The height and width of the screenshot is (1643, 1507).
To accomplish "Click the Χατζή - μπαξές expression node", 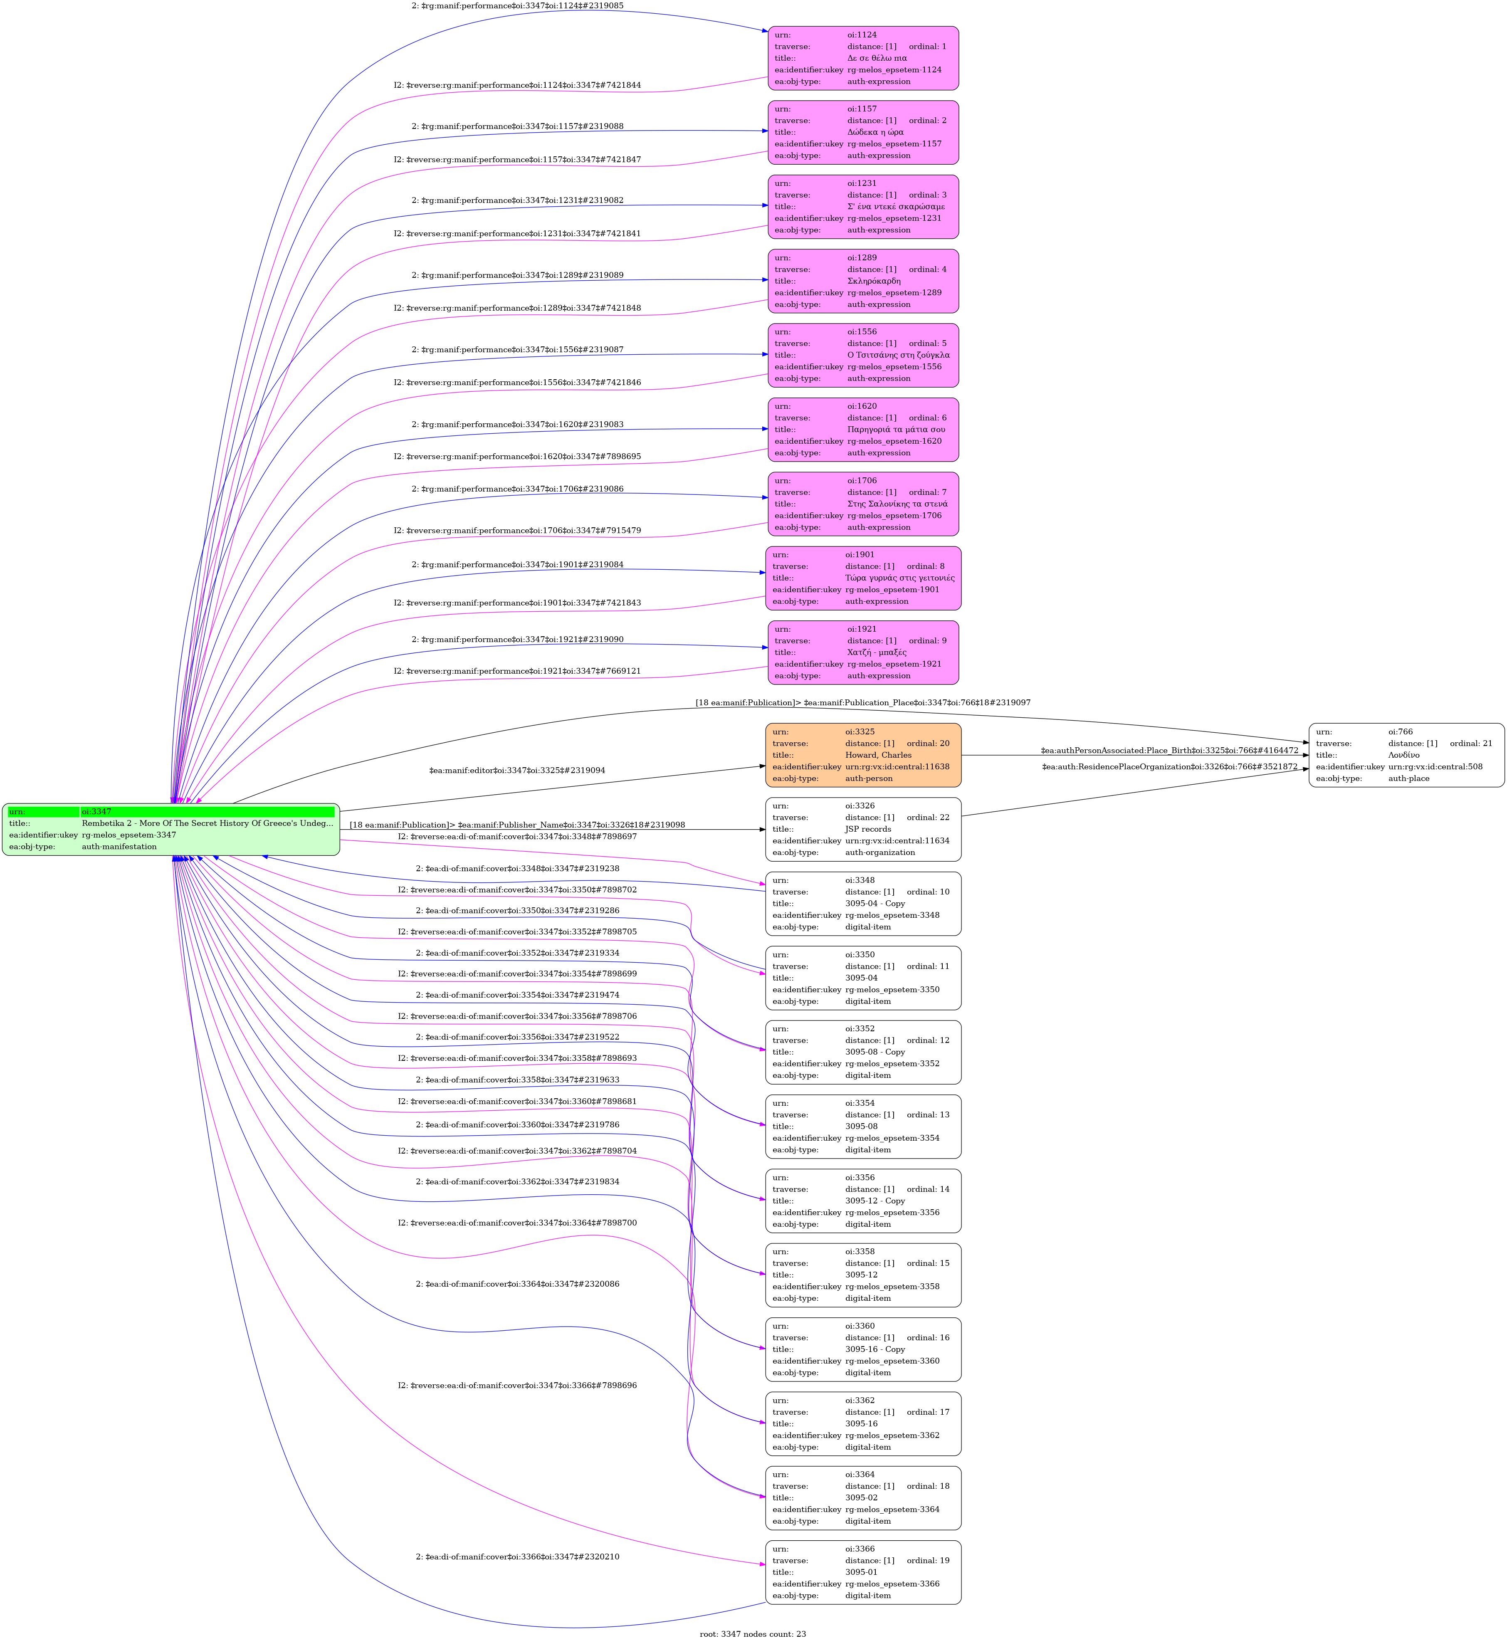I will 863,652.
